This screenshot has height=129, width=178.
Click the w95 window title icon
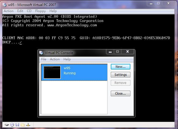click(5, 5)
